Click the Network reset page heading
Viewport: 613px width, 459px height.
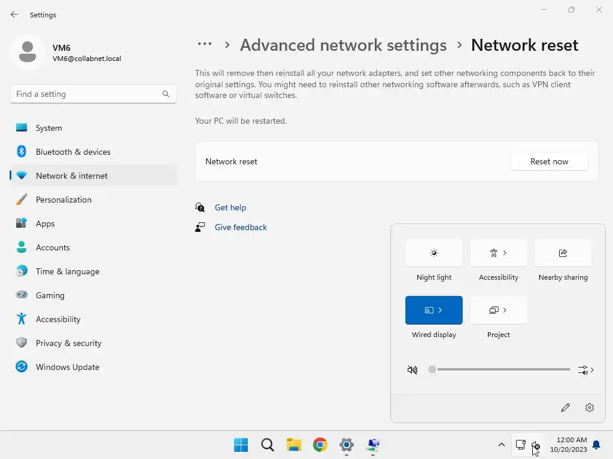[x=524, y=45]
